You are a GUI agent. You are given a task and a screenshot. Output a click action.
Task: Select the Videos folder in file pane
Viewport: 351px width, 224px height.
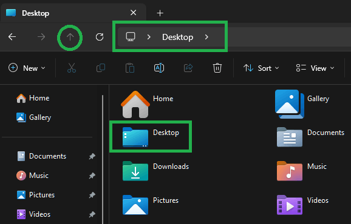(x=302, y=205)
